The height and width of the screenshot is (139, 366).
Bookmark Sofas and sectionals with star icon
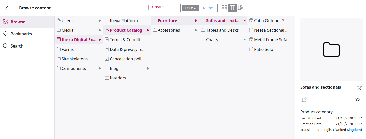pyautogui.click(x=359, y=87)
